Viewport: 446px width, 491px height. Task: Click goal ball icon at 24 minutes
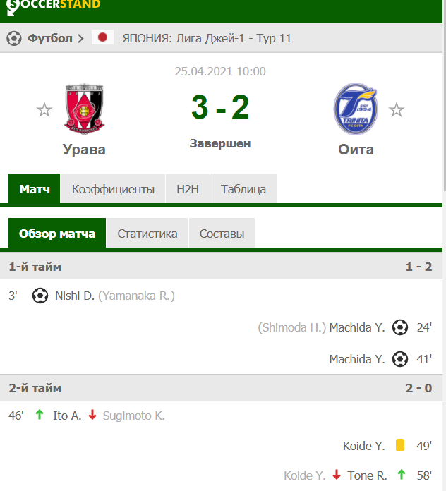tap(400, 327)
